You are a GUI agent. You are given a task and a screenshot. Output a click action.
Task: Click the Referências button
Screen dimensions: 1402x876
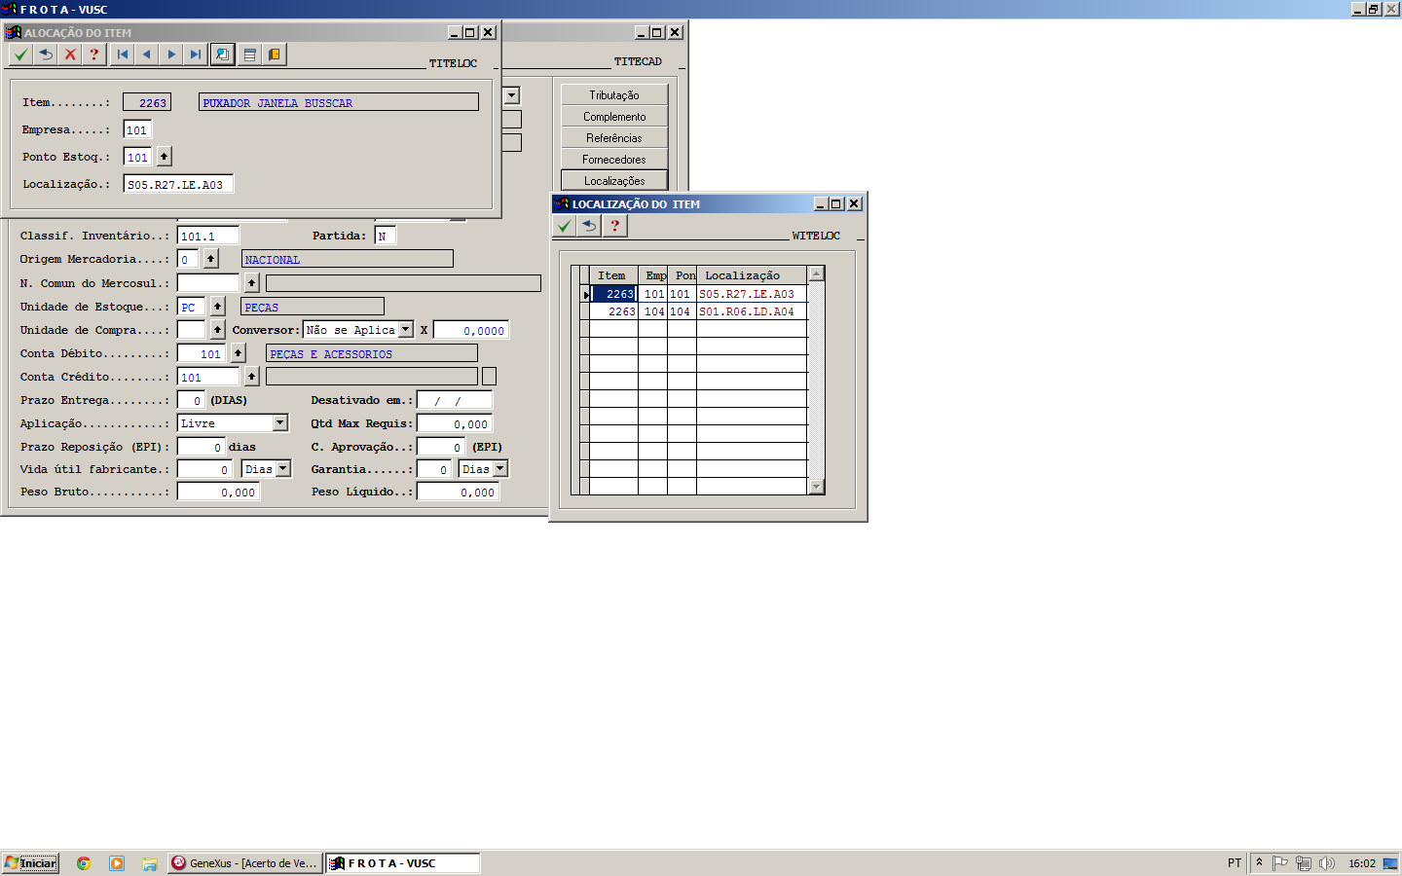click(x=614, y=138)
